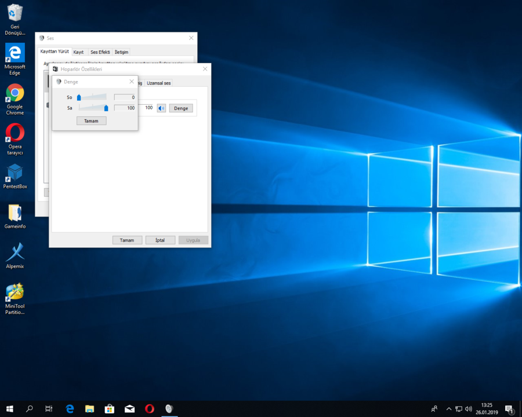Click Tamam in the Denge dialog

(92, 121)
